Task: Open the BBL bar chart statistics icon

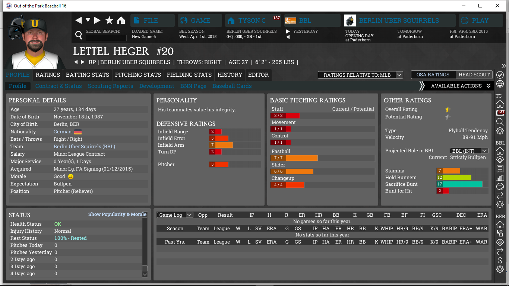Action: [x=500, y=178]
